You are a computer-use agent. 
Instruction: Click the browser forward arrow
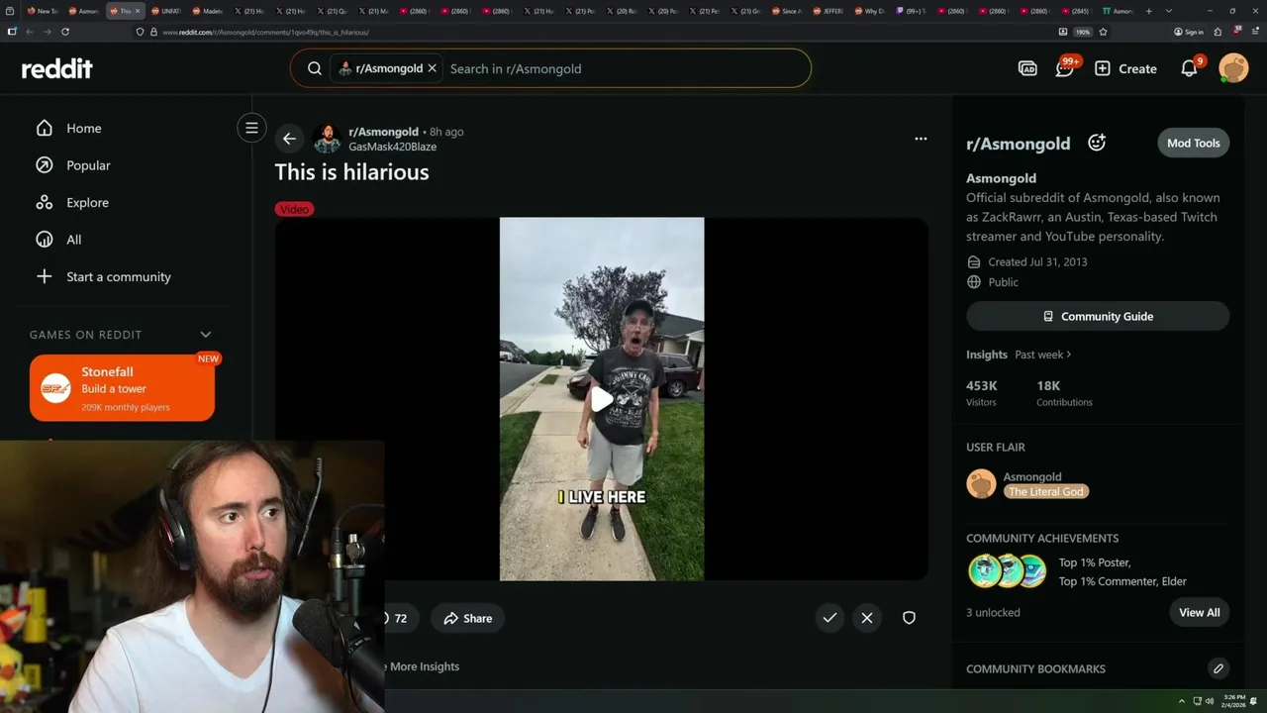click(x=47, y=32)
